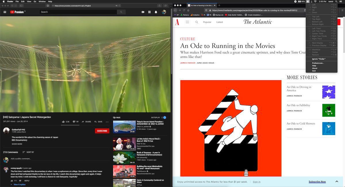Open the Window menu in menu bar

click(x=42, y=1)
